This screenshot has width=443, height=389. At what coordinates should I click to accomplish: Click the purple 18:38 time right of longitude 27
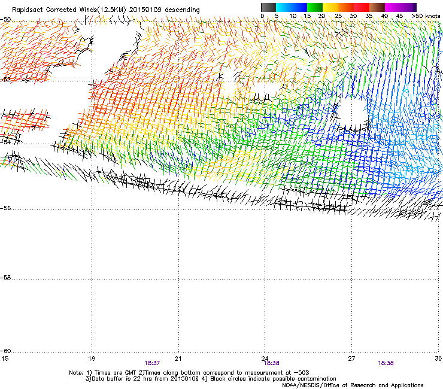pyautogui.click(x=386, y=363)
